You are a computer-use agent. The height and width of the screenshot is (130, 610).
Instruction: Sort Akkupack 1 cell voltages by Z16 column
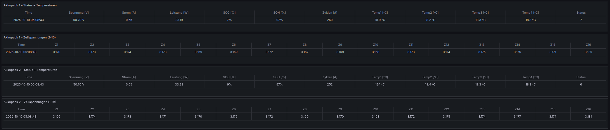[x=588, y=45]
